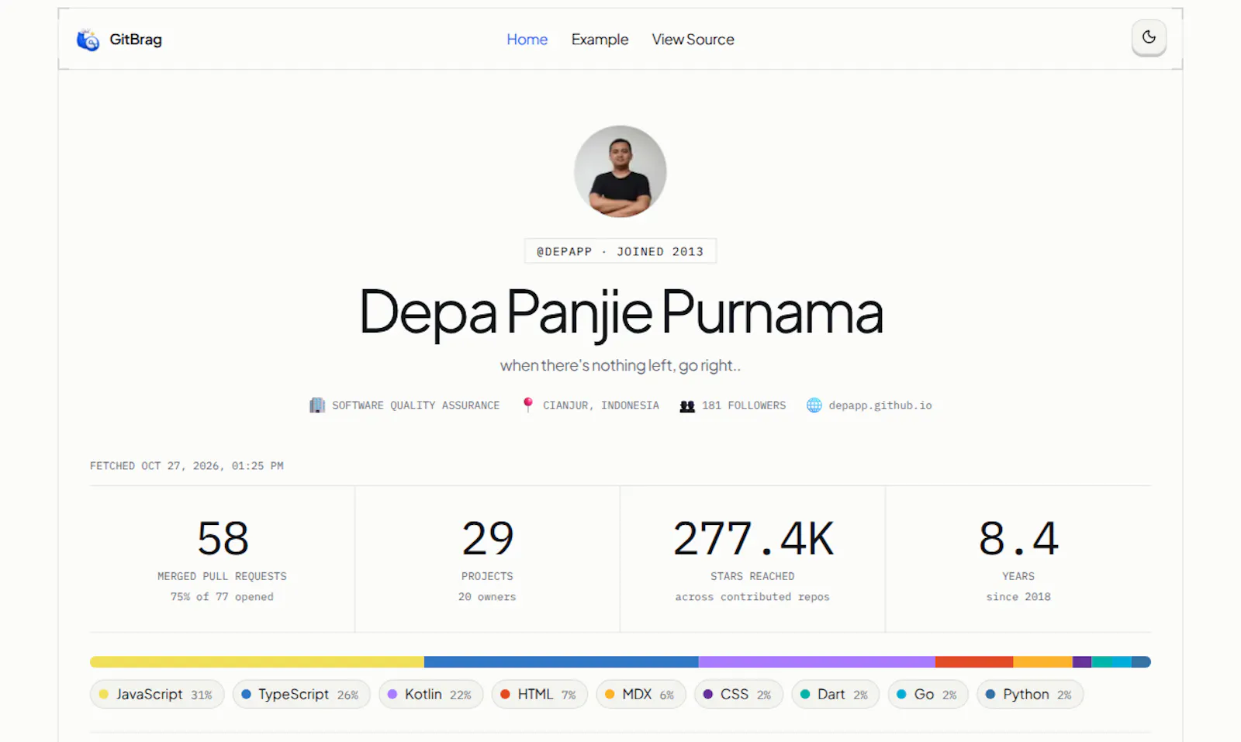Click the bio tagline 'when there's nothing left'
The height and width of the screenshot is (742, 1241).
click(x=620, y=365)
